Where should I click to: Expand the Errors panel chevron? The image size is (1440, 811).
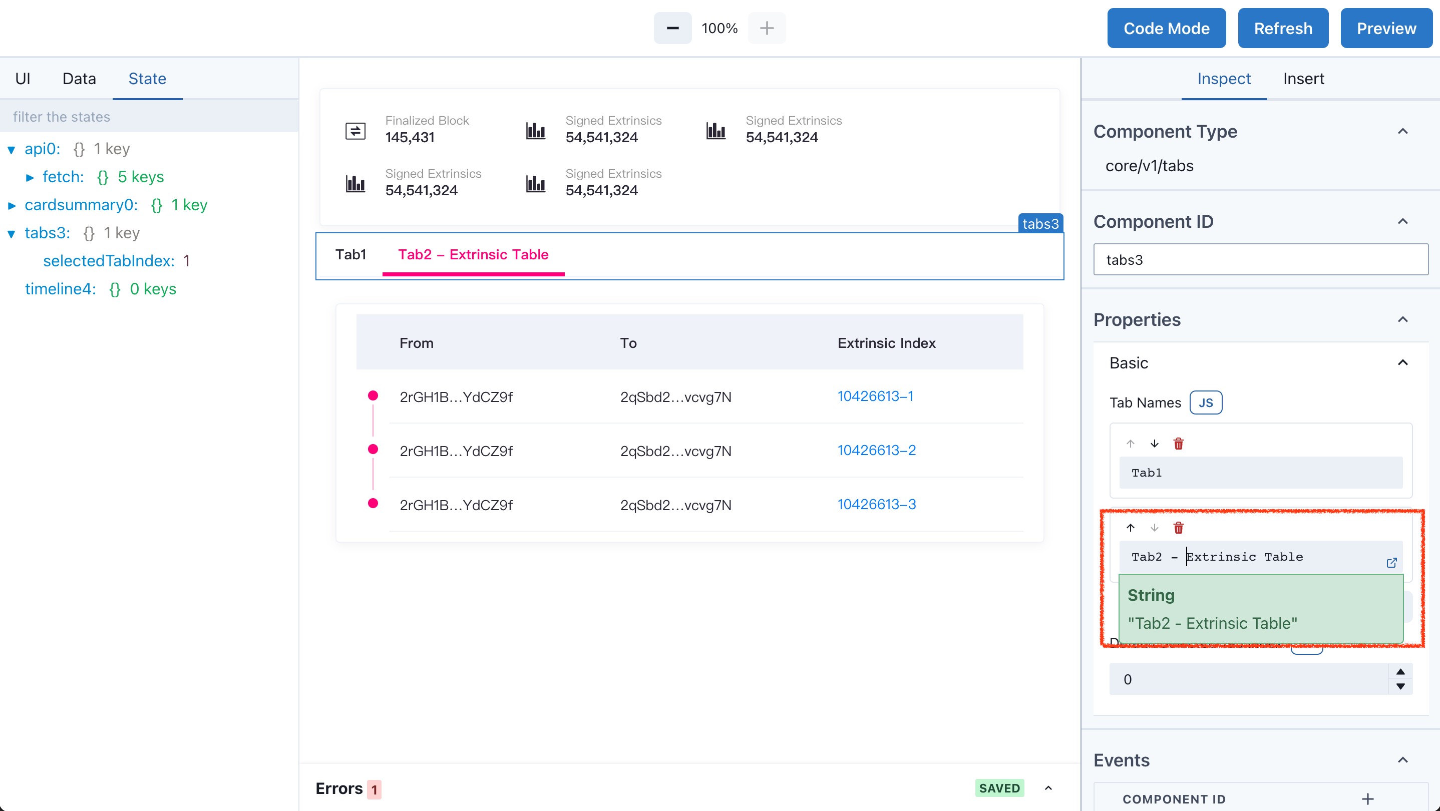tap(1048, 788)
